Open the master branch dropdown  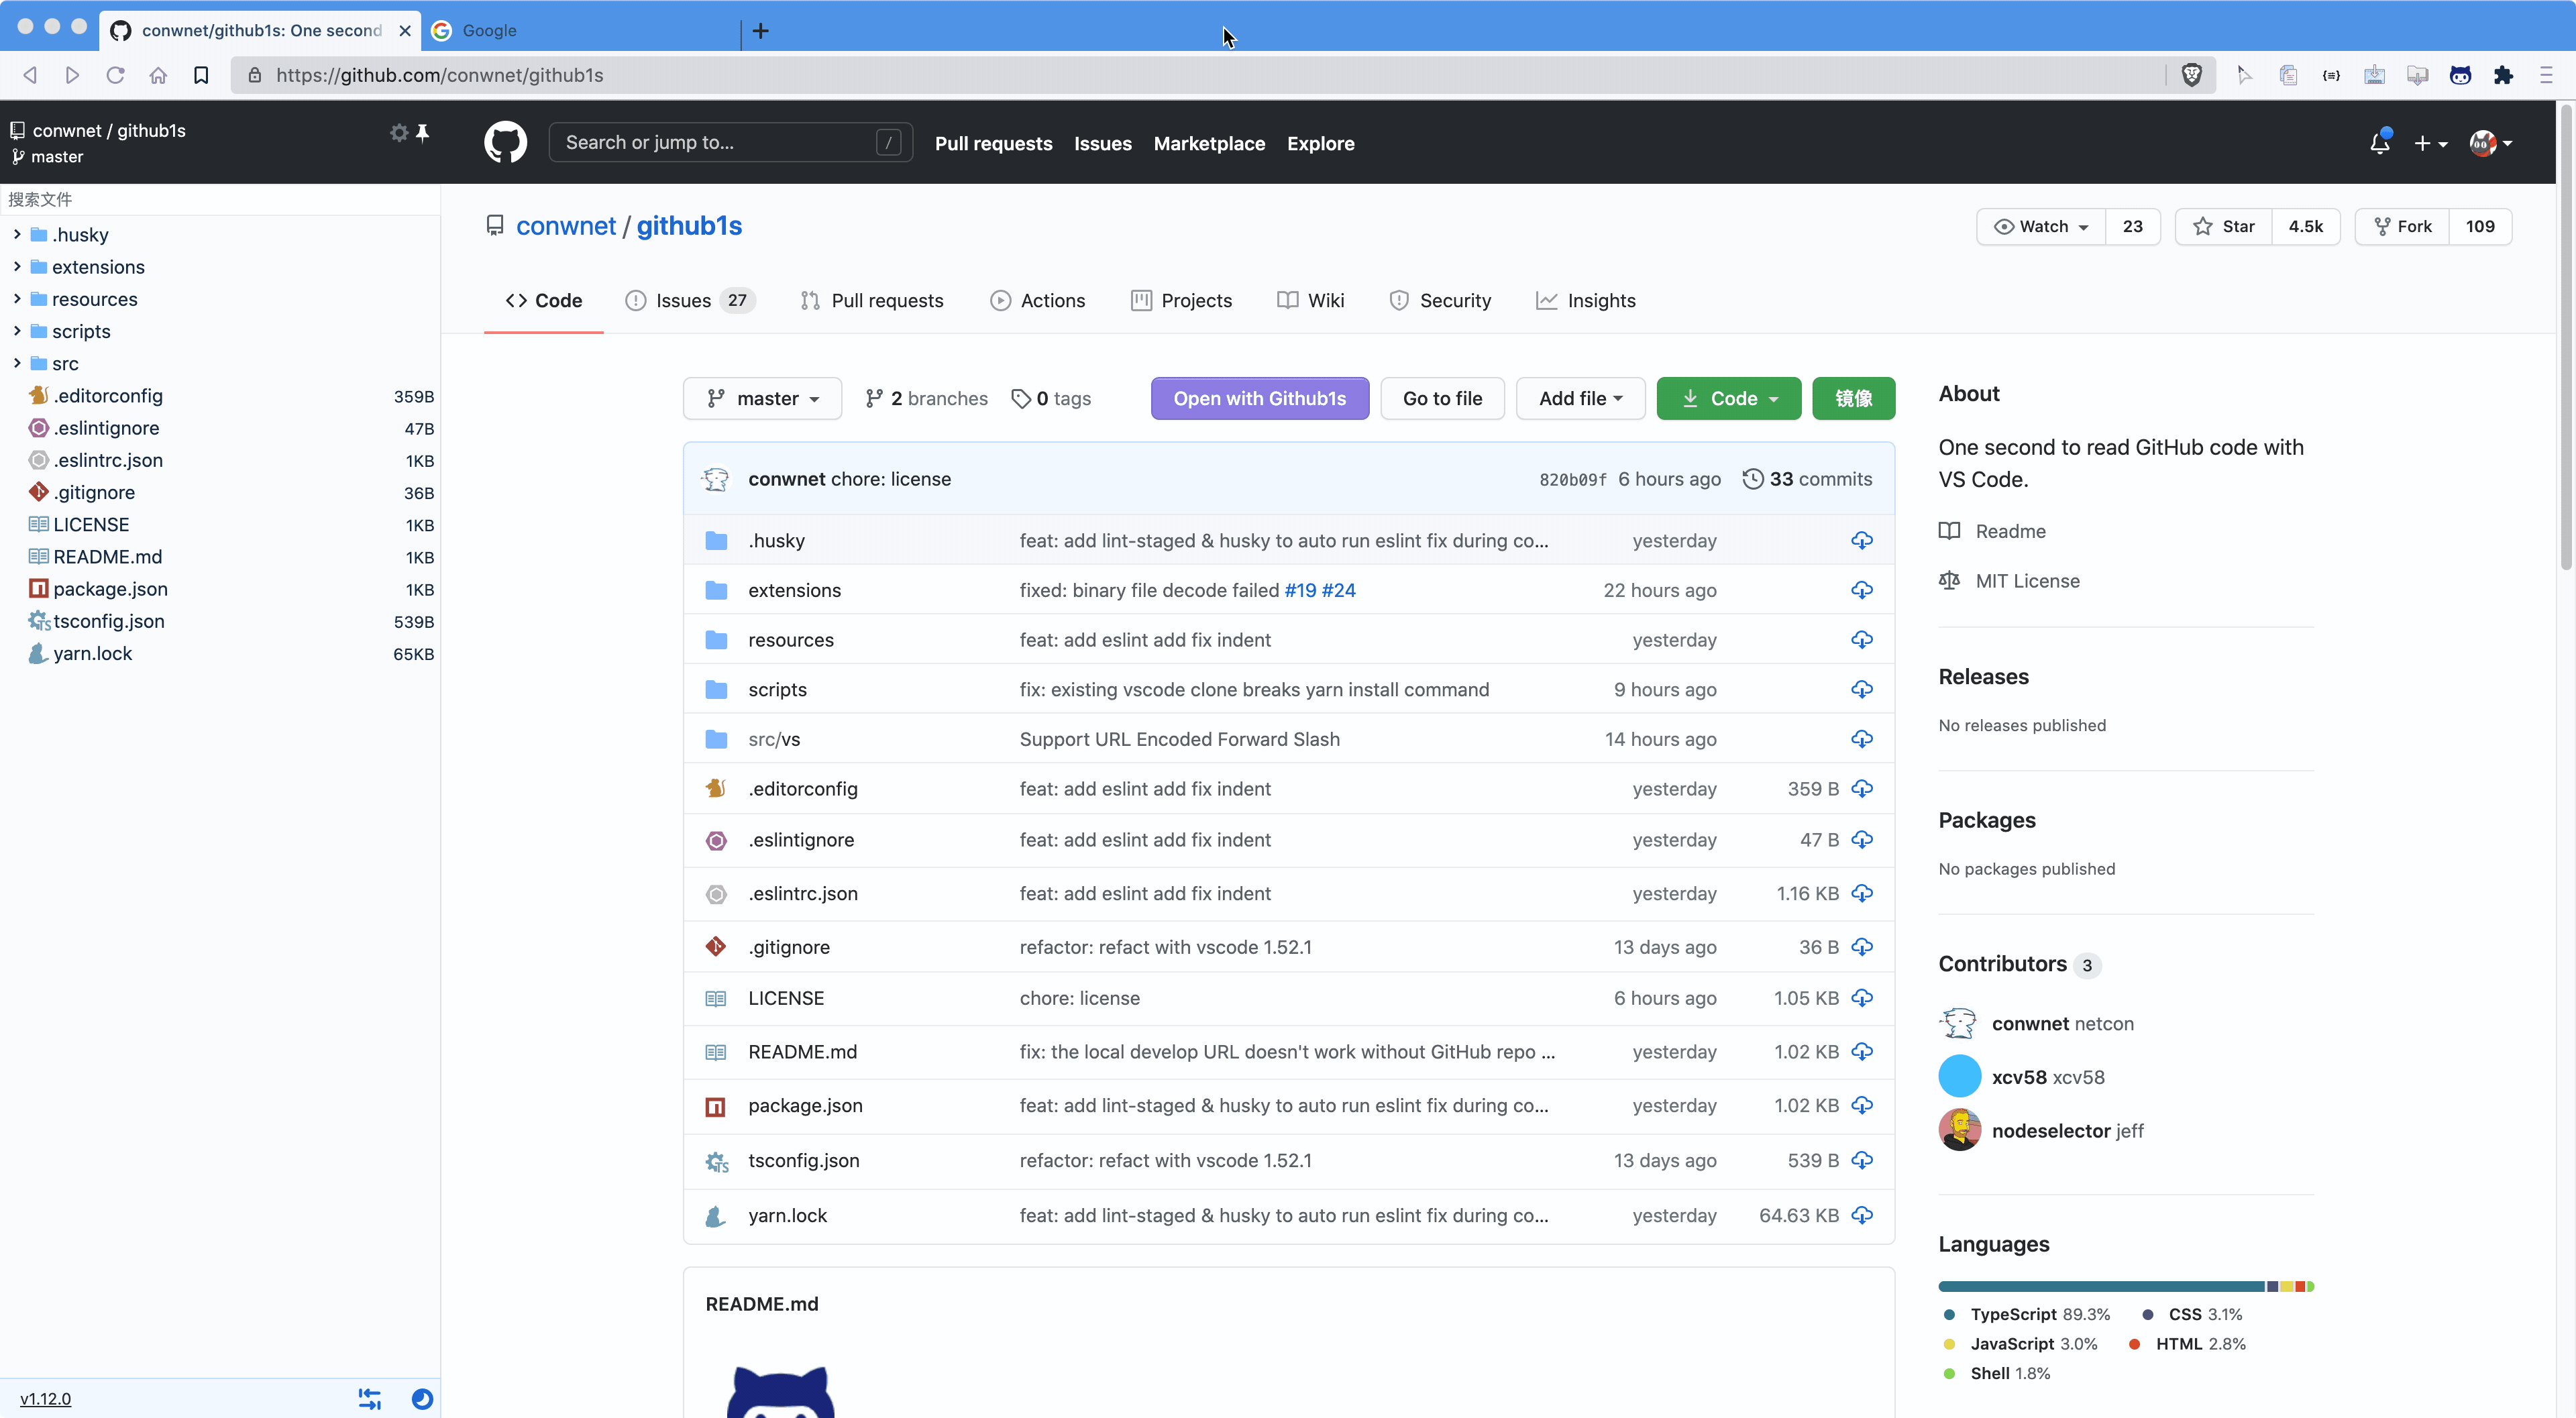[762, 398]
